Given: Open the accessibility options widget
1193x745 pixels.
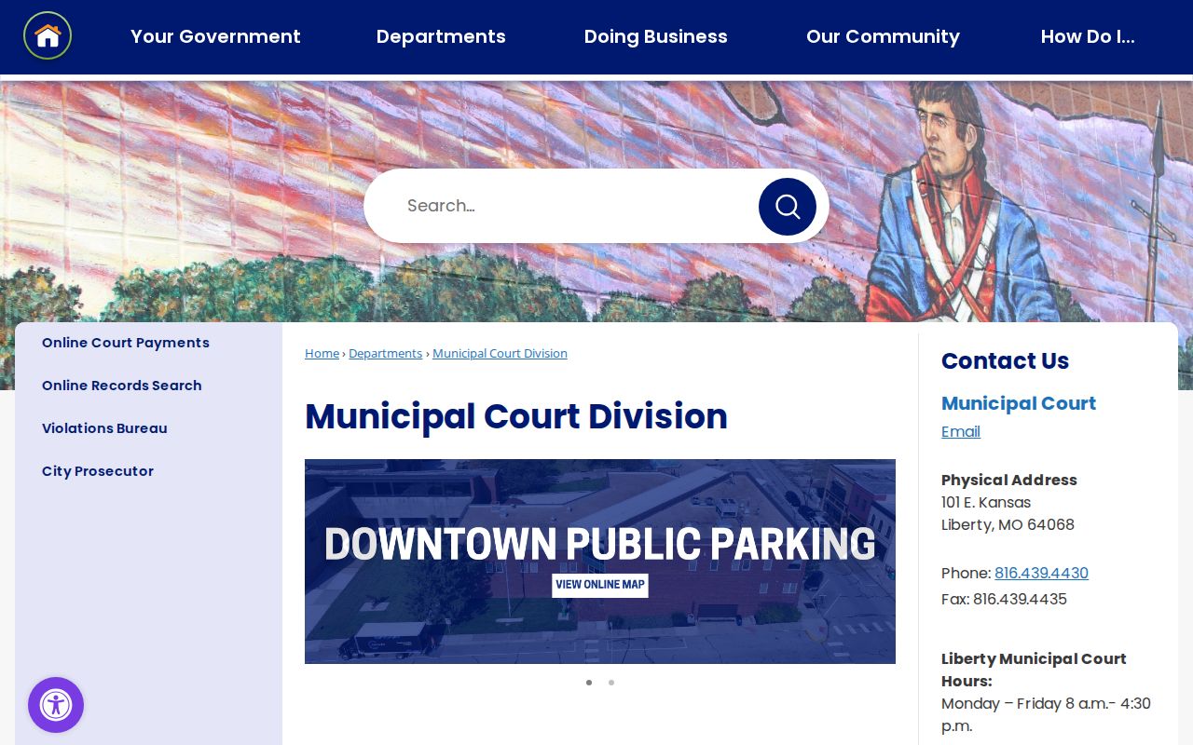Looking at the screenshot, I should [56, 705].
